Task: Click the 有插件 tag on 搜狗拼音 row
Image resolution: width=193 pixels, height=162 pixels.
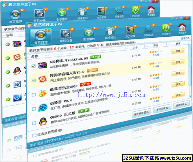Action: [x=93, y=70]
